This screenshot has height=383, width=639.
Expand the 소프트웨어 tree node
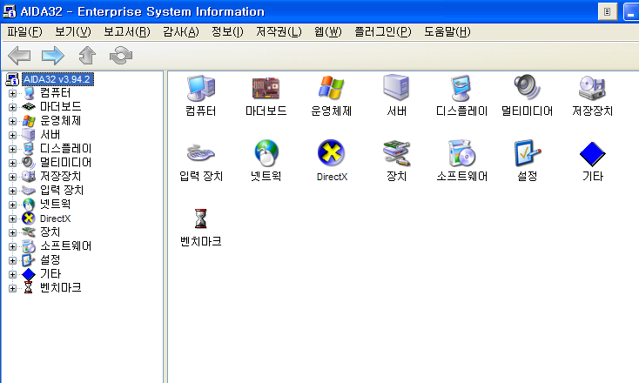tap(12, 246)
